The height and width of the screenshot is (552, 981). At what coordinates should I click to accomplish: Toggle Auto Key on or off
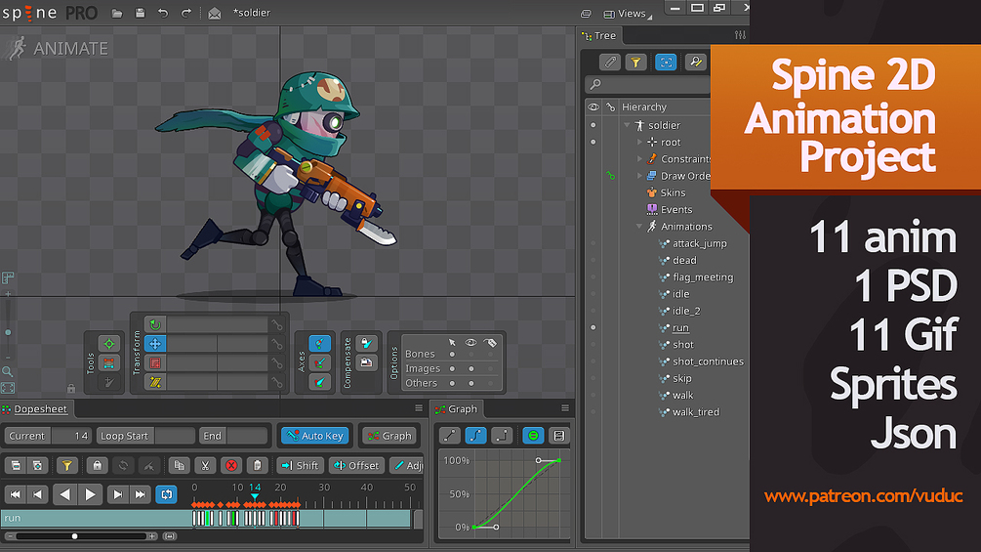tap(314, 436)
